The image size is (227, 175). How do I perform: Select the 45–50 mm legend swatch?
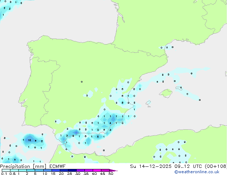(105, 170)
